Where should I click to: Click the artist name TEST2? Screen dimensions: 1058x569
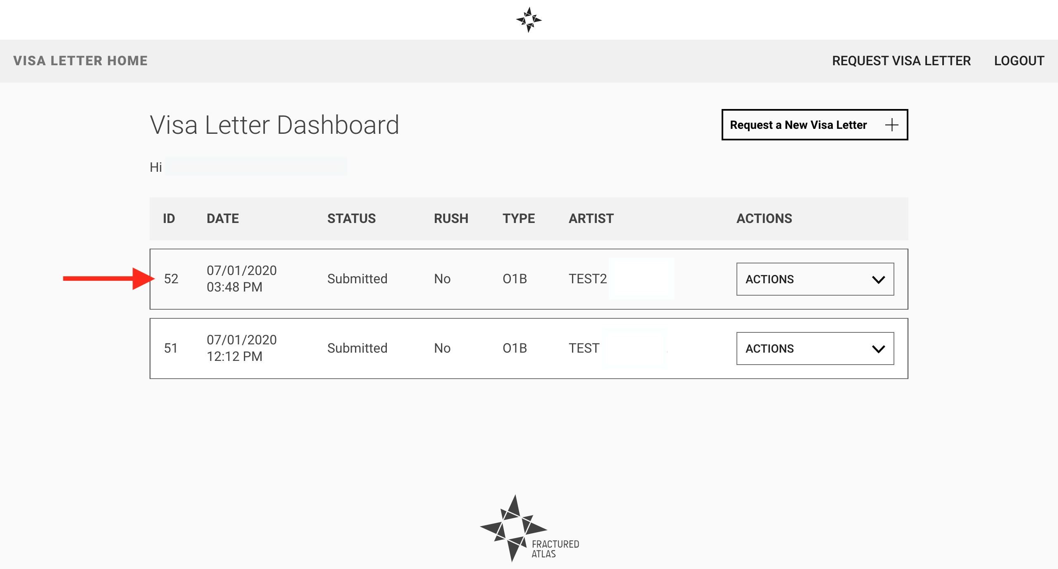point(588,279)
